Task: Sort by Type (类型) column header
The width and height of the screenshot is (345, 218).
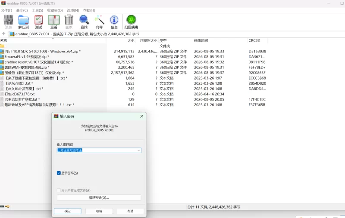Action: point(176,40)
